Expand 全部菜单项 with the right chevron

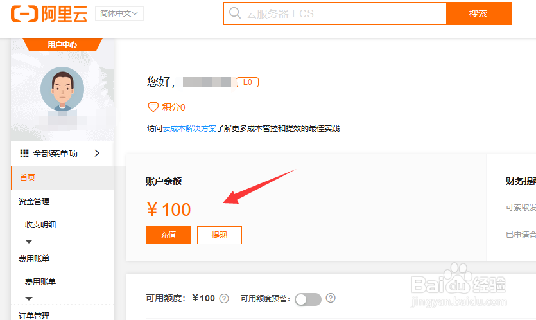97,153
